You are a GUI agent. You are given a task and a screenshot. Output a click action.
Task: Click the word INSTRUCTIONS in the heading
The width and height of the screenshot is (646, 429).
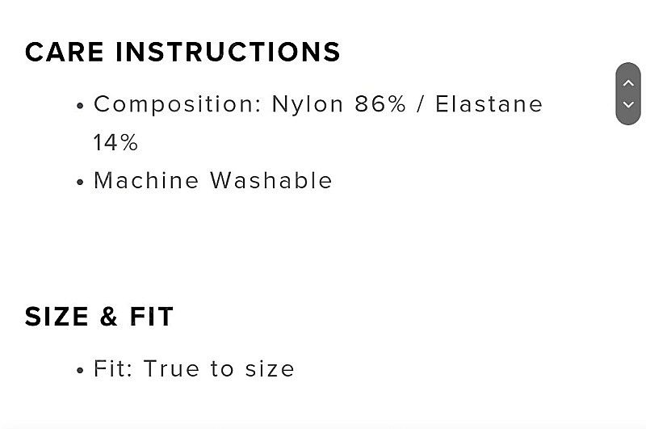(228, 52)
